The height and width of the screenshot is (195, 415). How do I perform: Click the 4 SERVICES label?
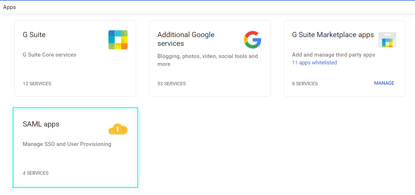click(x=36, y=173)
